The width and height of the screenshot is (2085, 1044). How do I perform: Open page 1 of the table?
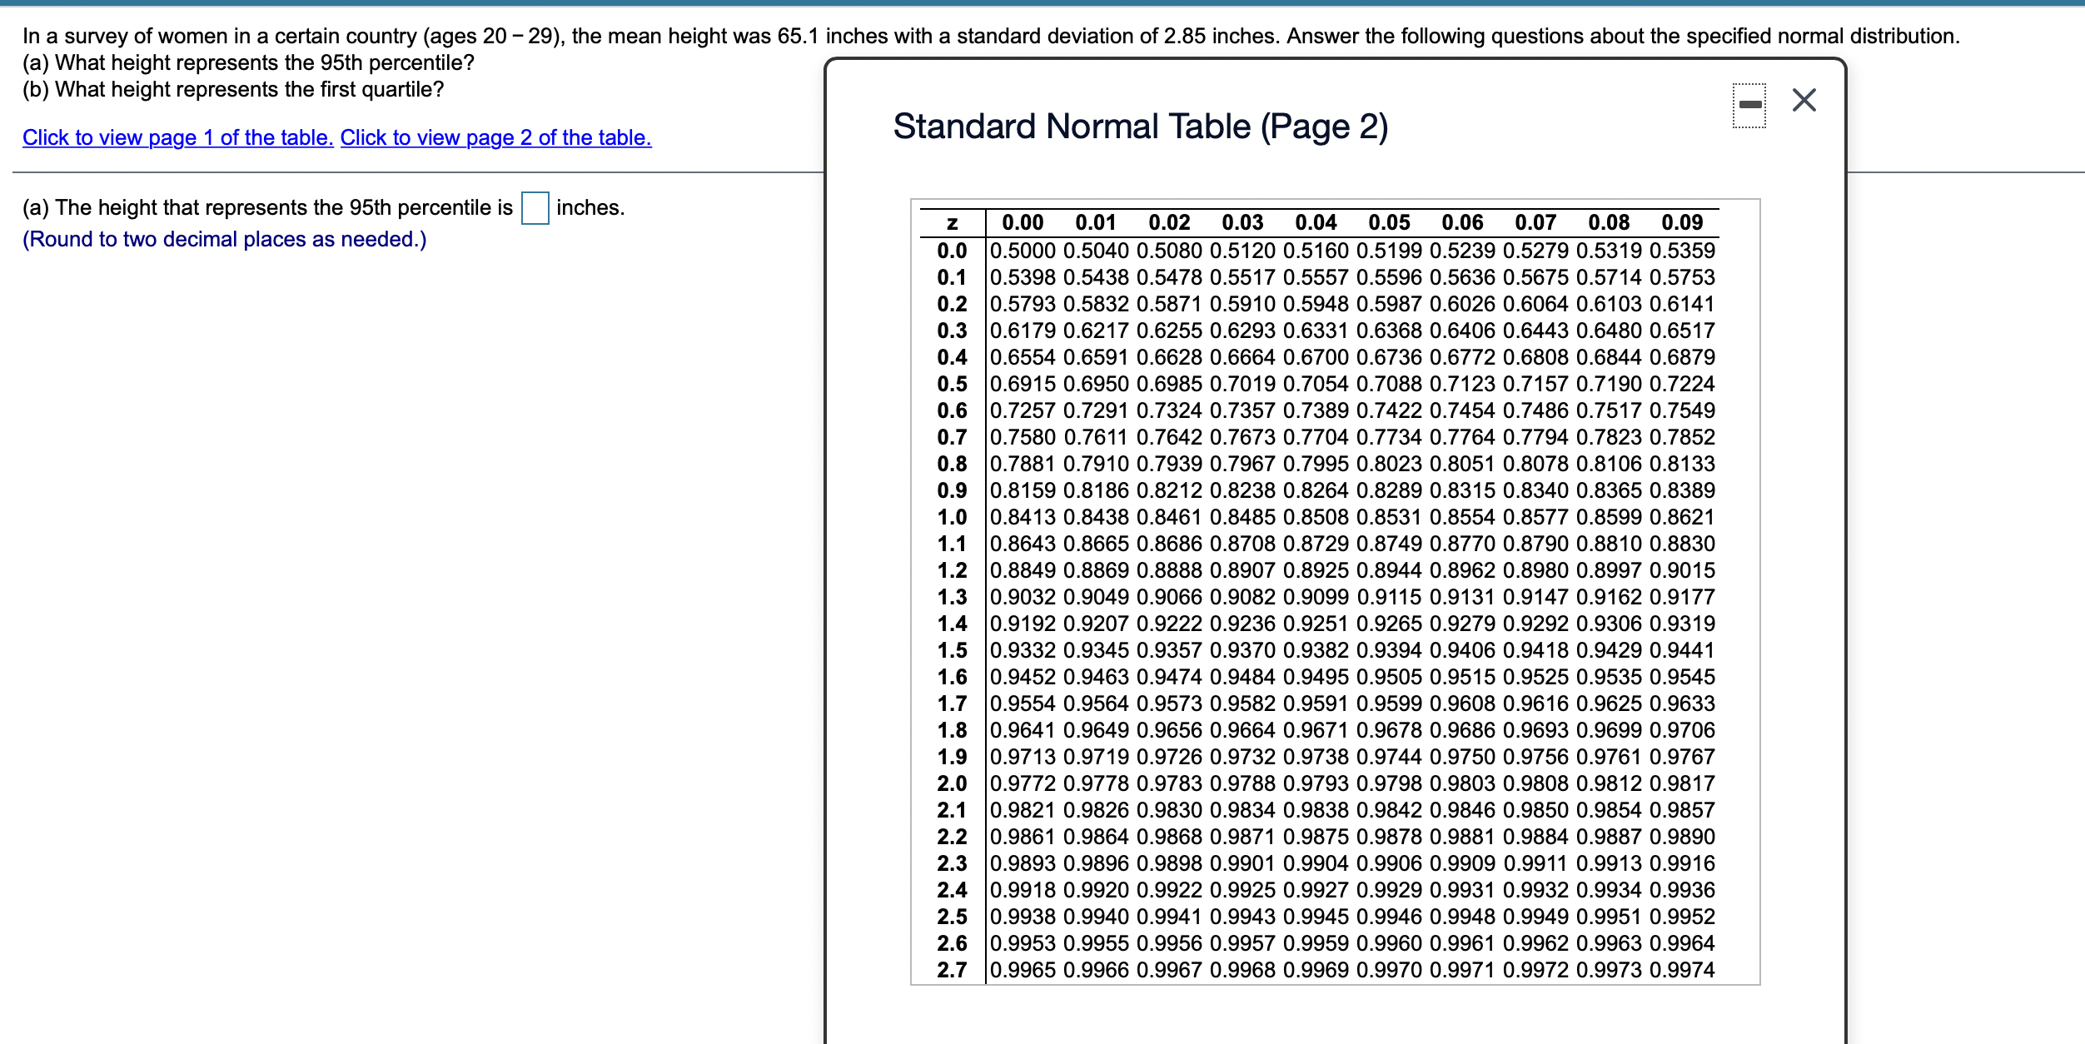click(x=177, y=137)
